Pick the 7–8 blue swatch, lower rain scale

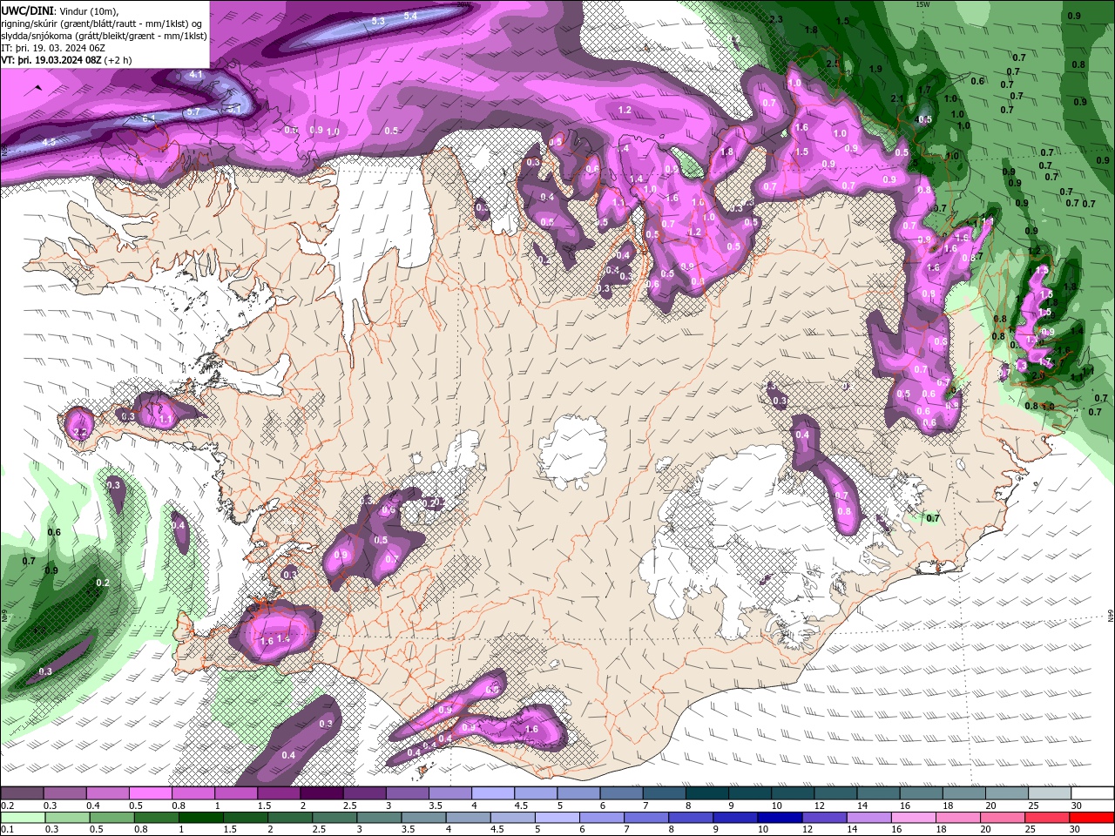pos(646,817)
